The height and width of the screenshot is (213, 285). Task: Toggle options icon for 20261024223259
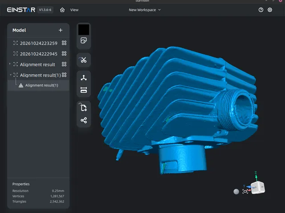click(x=64, y=43)
